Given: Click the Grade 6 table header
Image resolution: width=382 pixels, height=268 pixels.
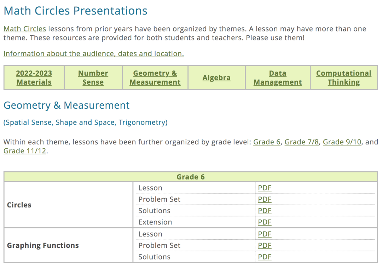Looking at the screenshot, I should pyautogui.click(x=191, y=177).
